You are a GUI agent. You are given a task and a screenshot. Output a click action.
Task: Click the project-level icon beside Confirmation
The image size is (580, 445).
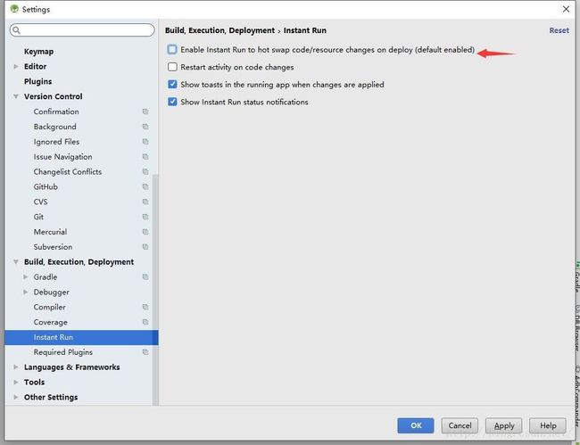[x=145, y=111]
